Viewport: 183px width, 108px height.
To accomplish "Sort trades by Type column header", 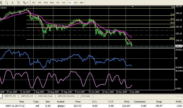I will [36, 102].
